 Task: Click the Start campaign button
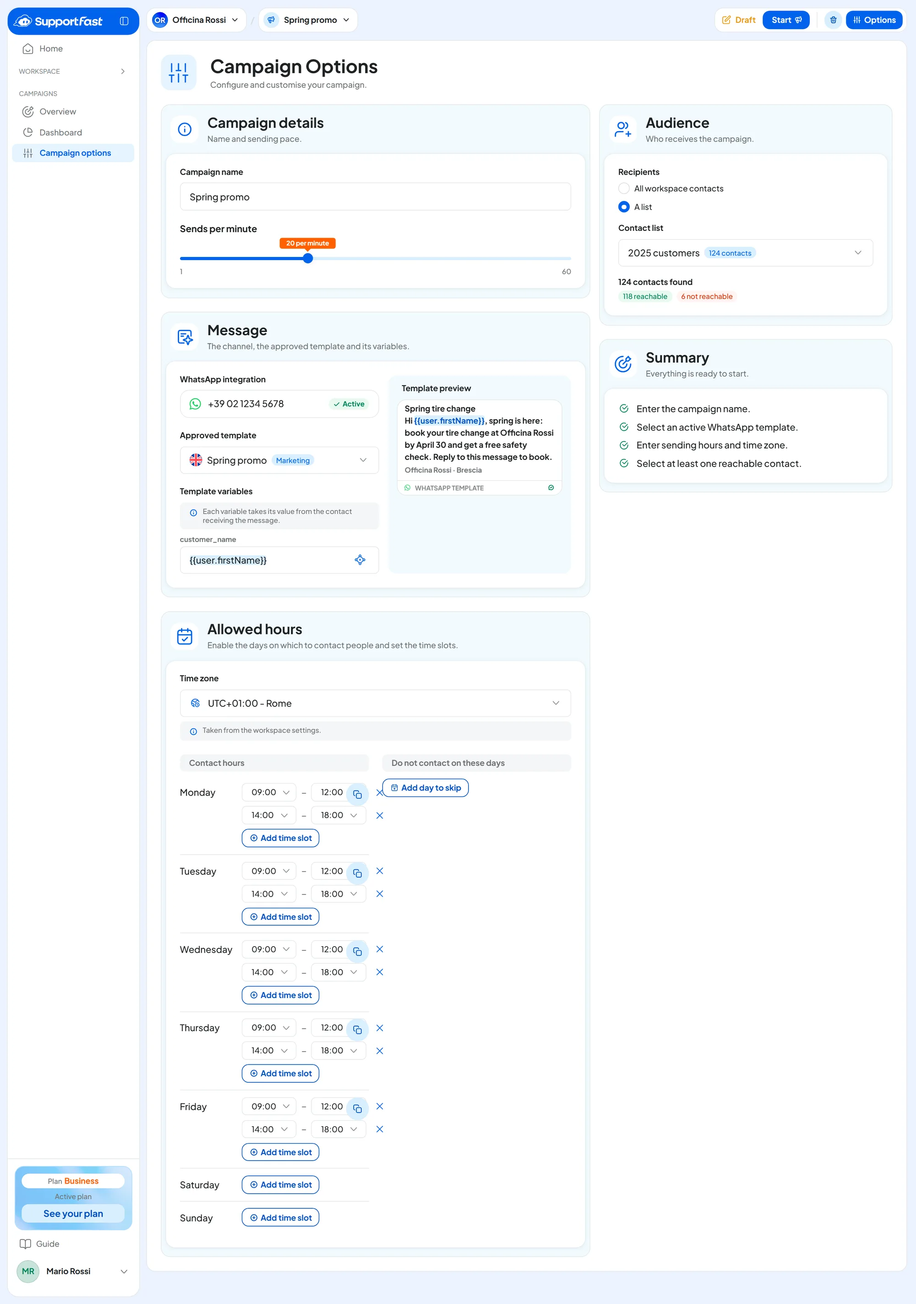pyautogui.click(x=785, y=20)
